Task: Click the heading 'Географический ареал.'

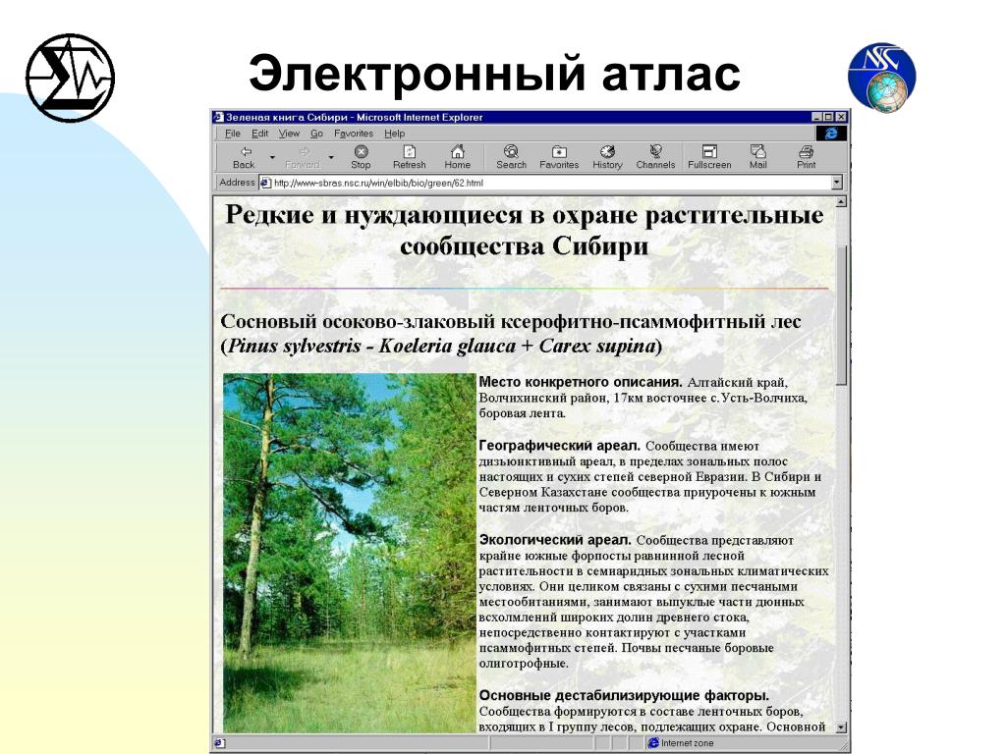Action: tap(559, 446)
